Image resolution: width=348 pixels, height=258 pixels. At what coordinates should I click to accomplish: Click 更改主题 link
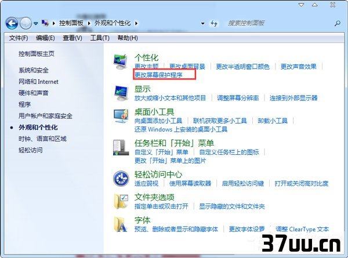[147, 66]
